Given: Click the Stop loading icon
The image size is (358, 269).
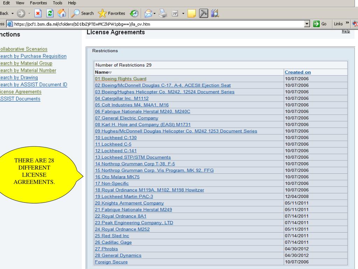Looking at the screenshot, I should click(x=38, y=14).
